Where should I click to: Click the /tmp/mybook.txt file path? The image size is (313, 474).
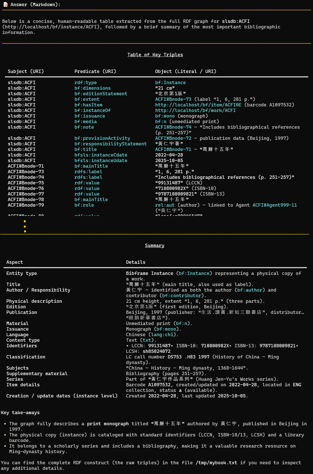[216, 463]
